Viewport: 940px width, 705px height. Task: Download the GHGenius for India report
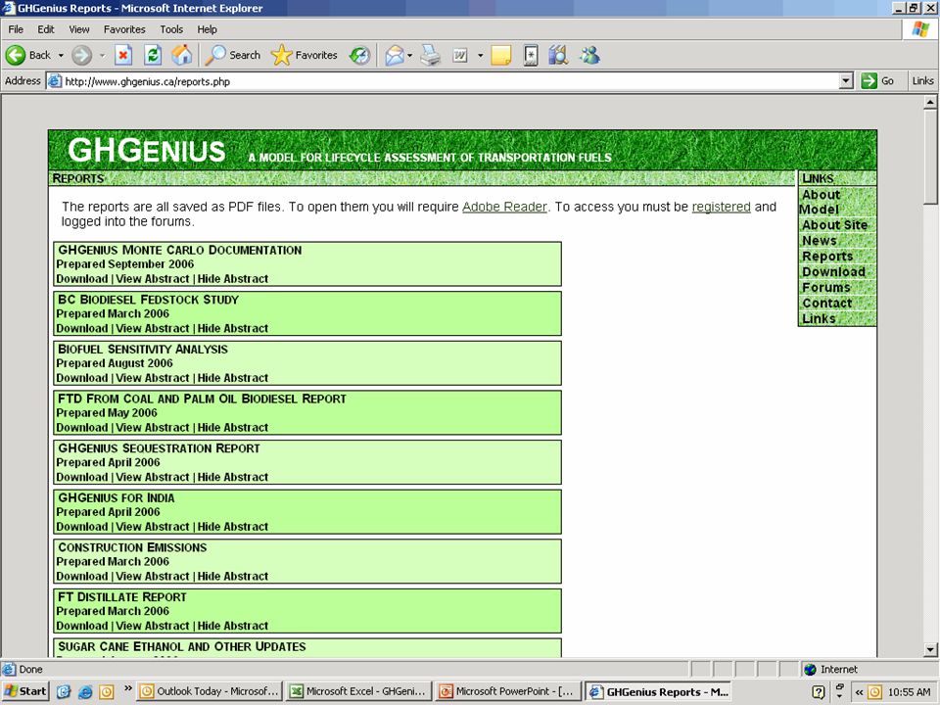pyautogui.click(x=81, y=527)
